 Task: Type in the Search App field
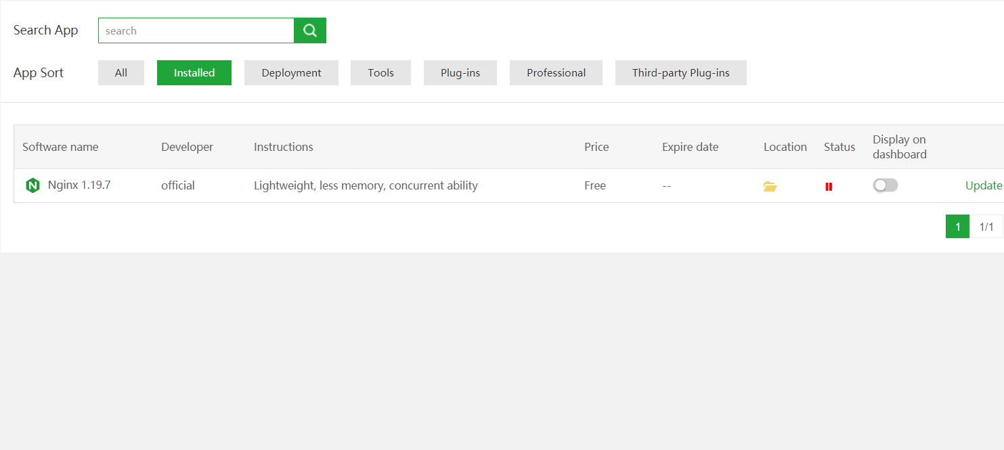click(196, 30)
